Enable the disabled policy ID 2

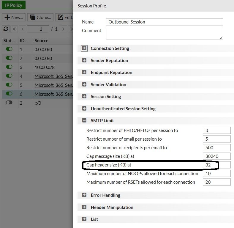pyautogui.click(x=9, y=103)
